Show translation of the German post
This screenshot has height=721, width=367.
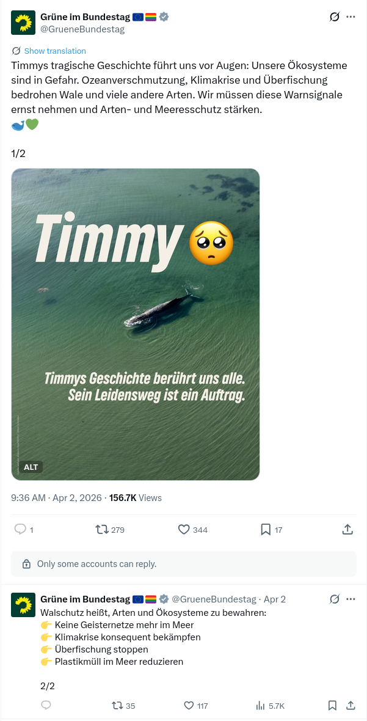pos(55,51)
